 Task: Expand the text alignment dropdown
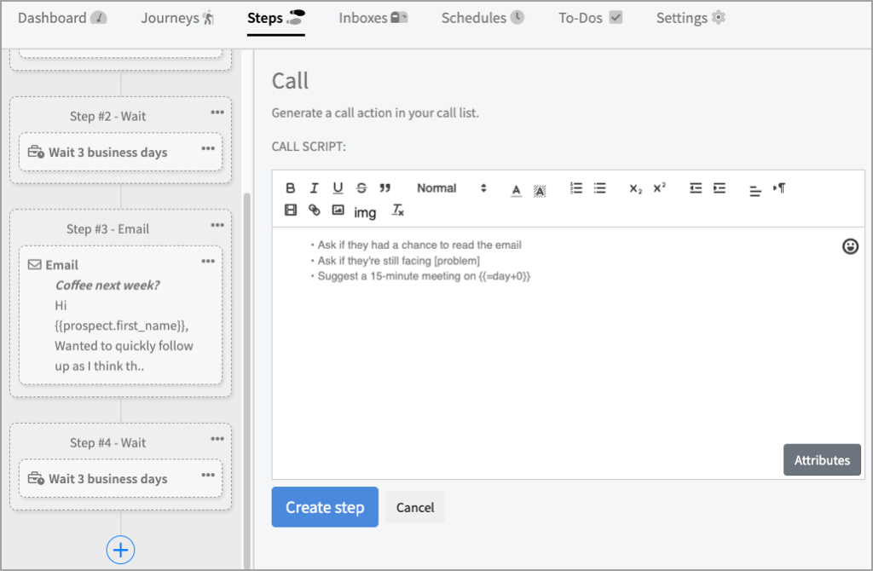754,190
